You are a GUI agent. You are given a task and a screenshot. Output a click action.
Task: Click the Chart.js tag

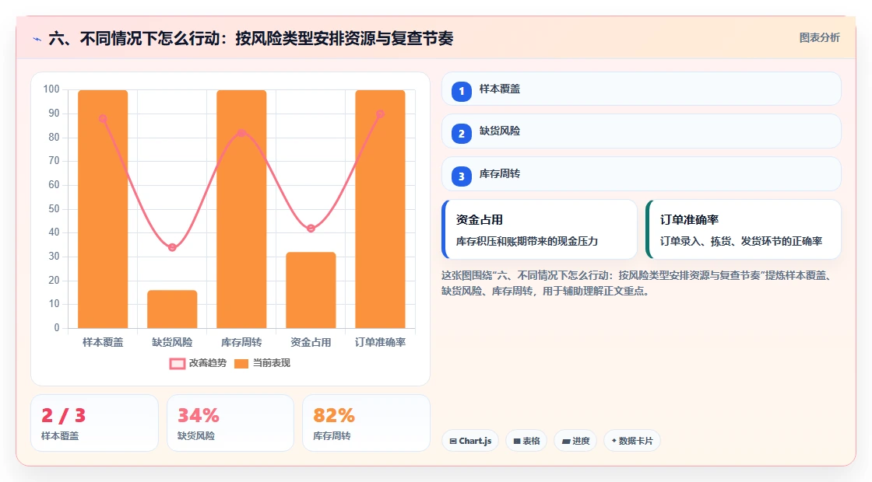pyautogui.click(x=470, y=441)
